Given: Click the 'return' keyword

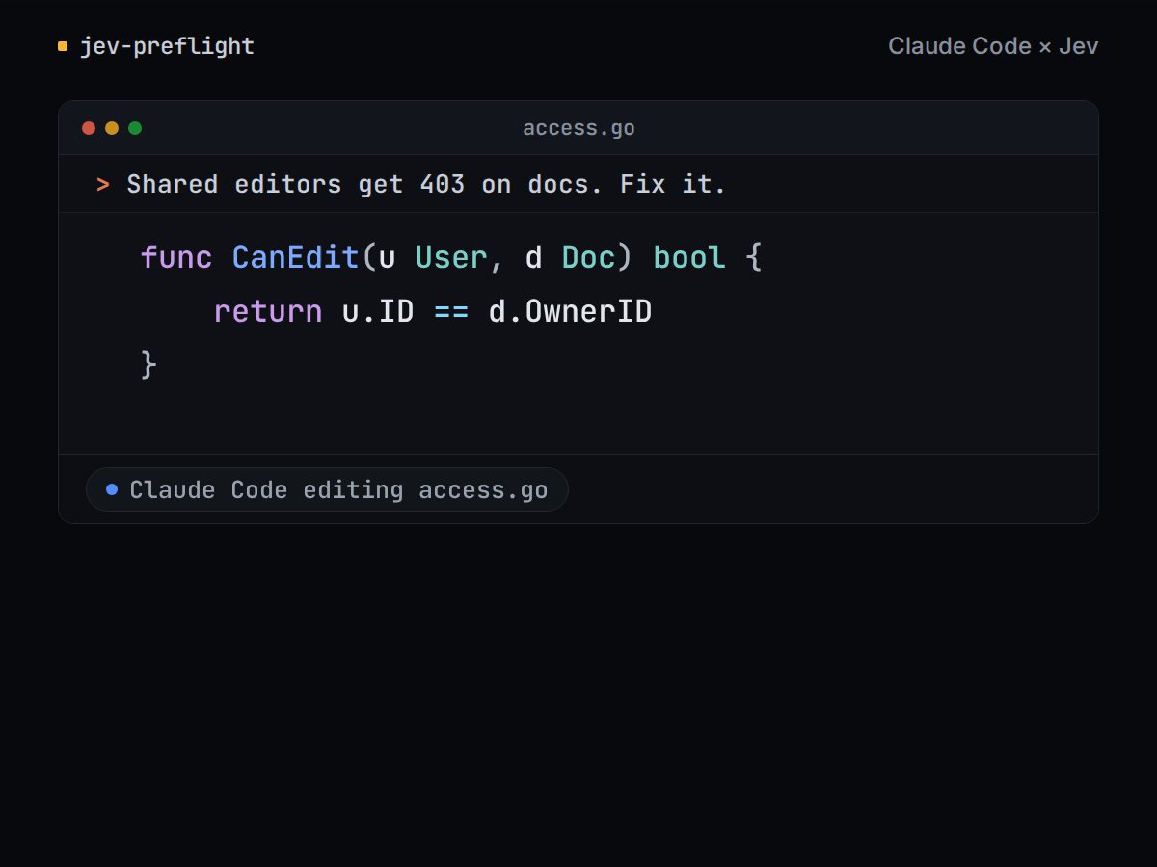Looking at the screenshot, I should (268, 312).
